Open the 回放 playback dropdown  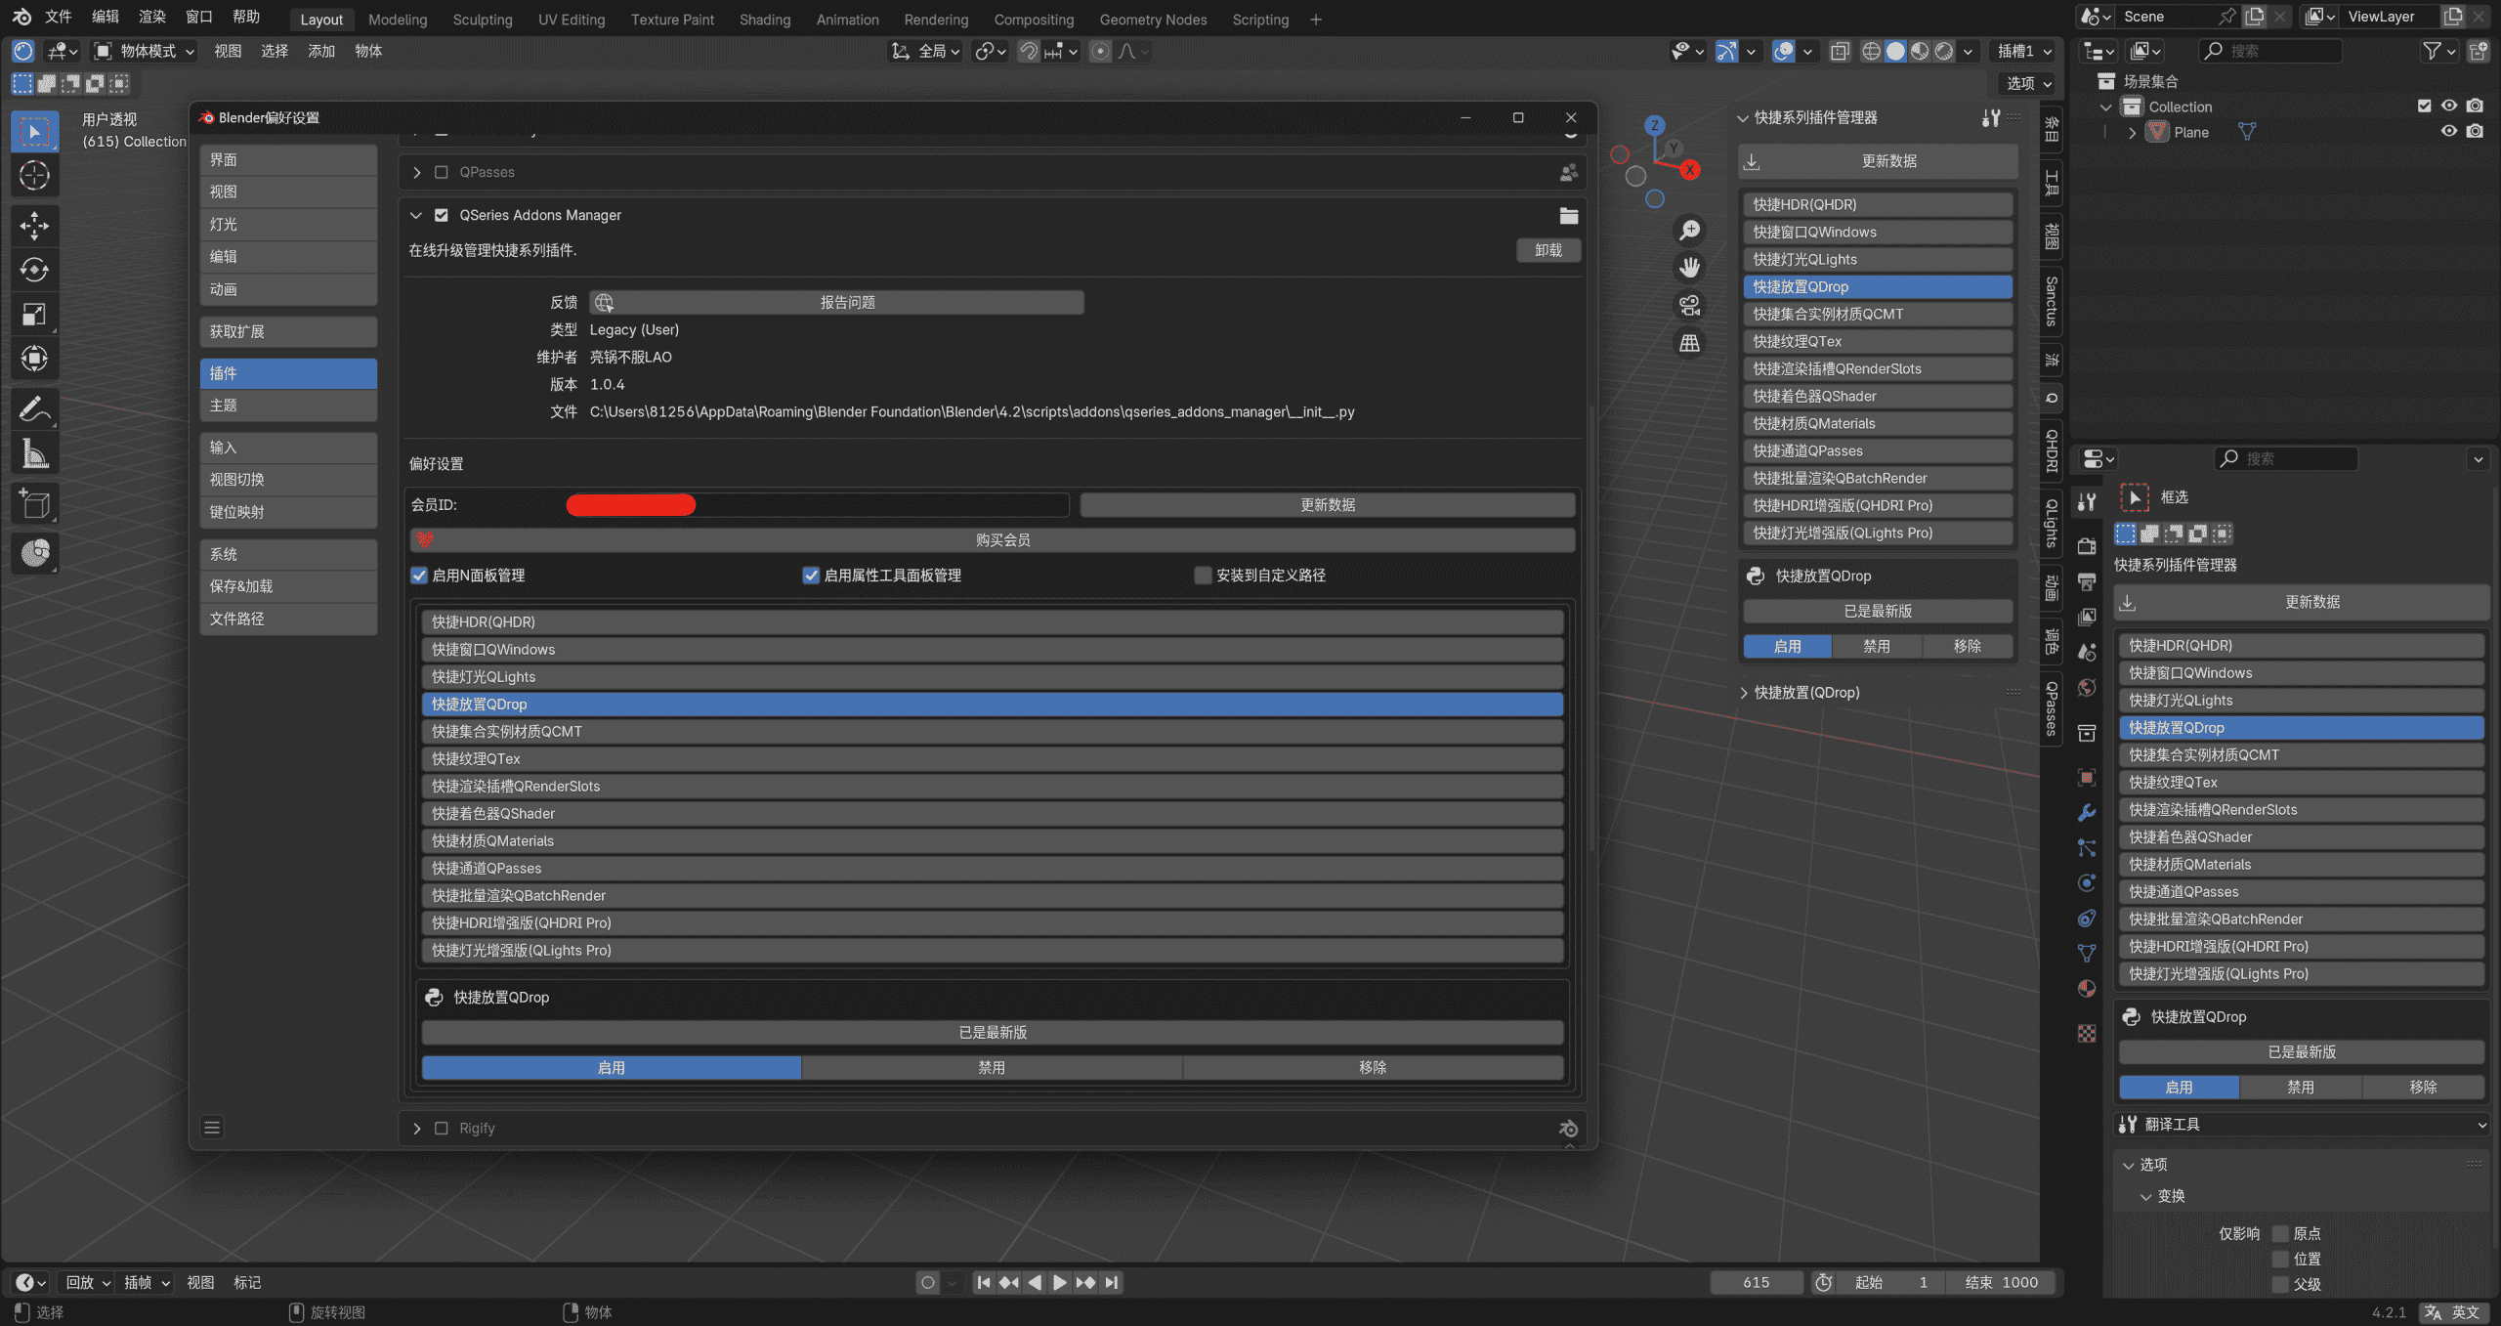[x=88, y=1282]
